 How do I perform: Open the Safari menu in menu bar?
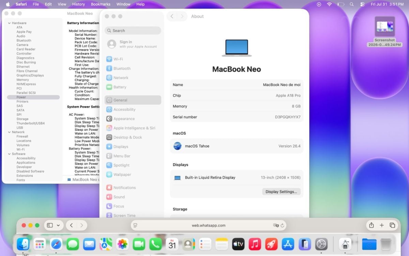click(x=21, y=4)
